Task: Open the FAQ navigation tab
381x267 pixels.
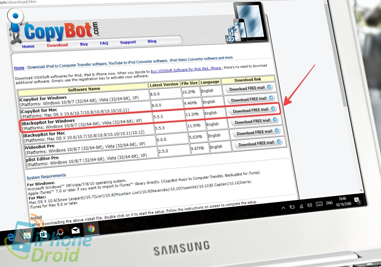Action: tap(104, 43)
